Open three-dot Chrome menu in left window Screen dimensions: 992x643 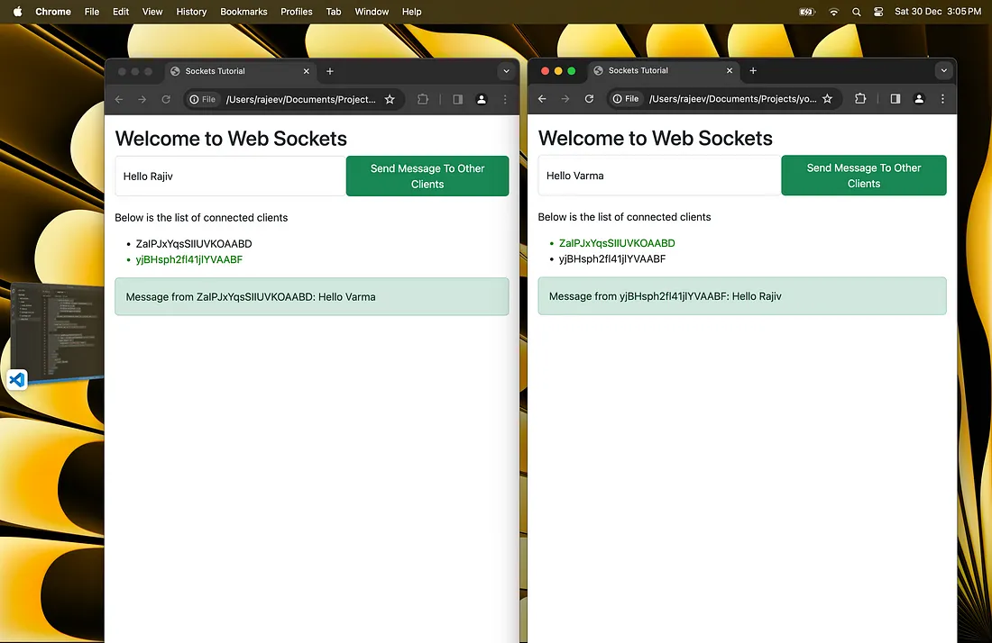point(505,100)
